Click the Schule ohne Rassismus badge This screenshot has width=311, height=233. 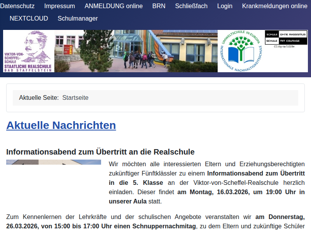[x=286, y=37]
